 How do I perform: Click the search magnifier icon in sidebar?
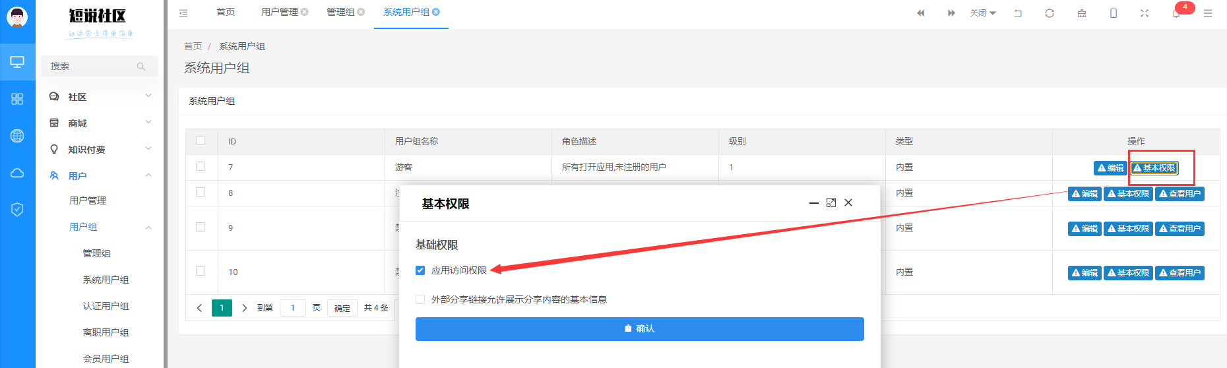[141, 66]
